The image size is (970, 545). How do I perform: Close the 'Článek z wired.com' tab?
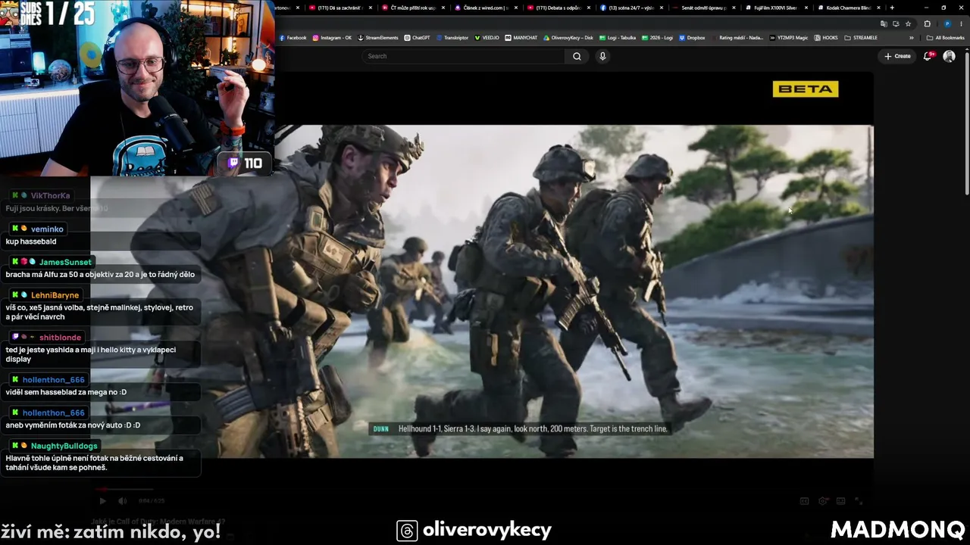tap(516, 8)
